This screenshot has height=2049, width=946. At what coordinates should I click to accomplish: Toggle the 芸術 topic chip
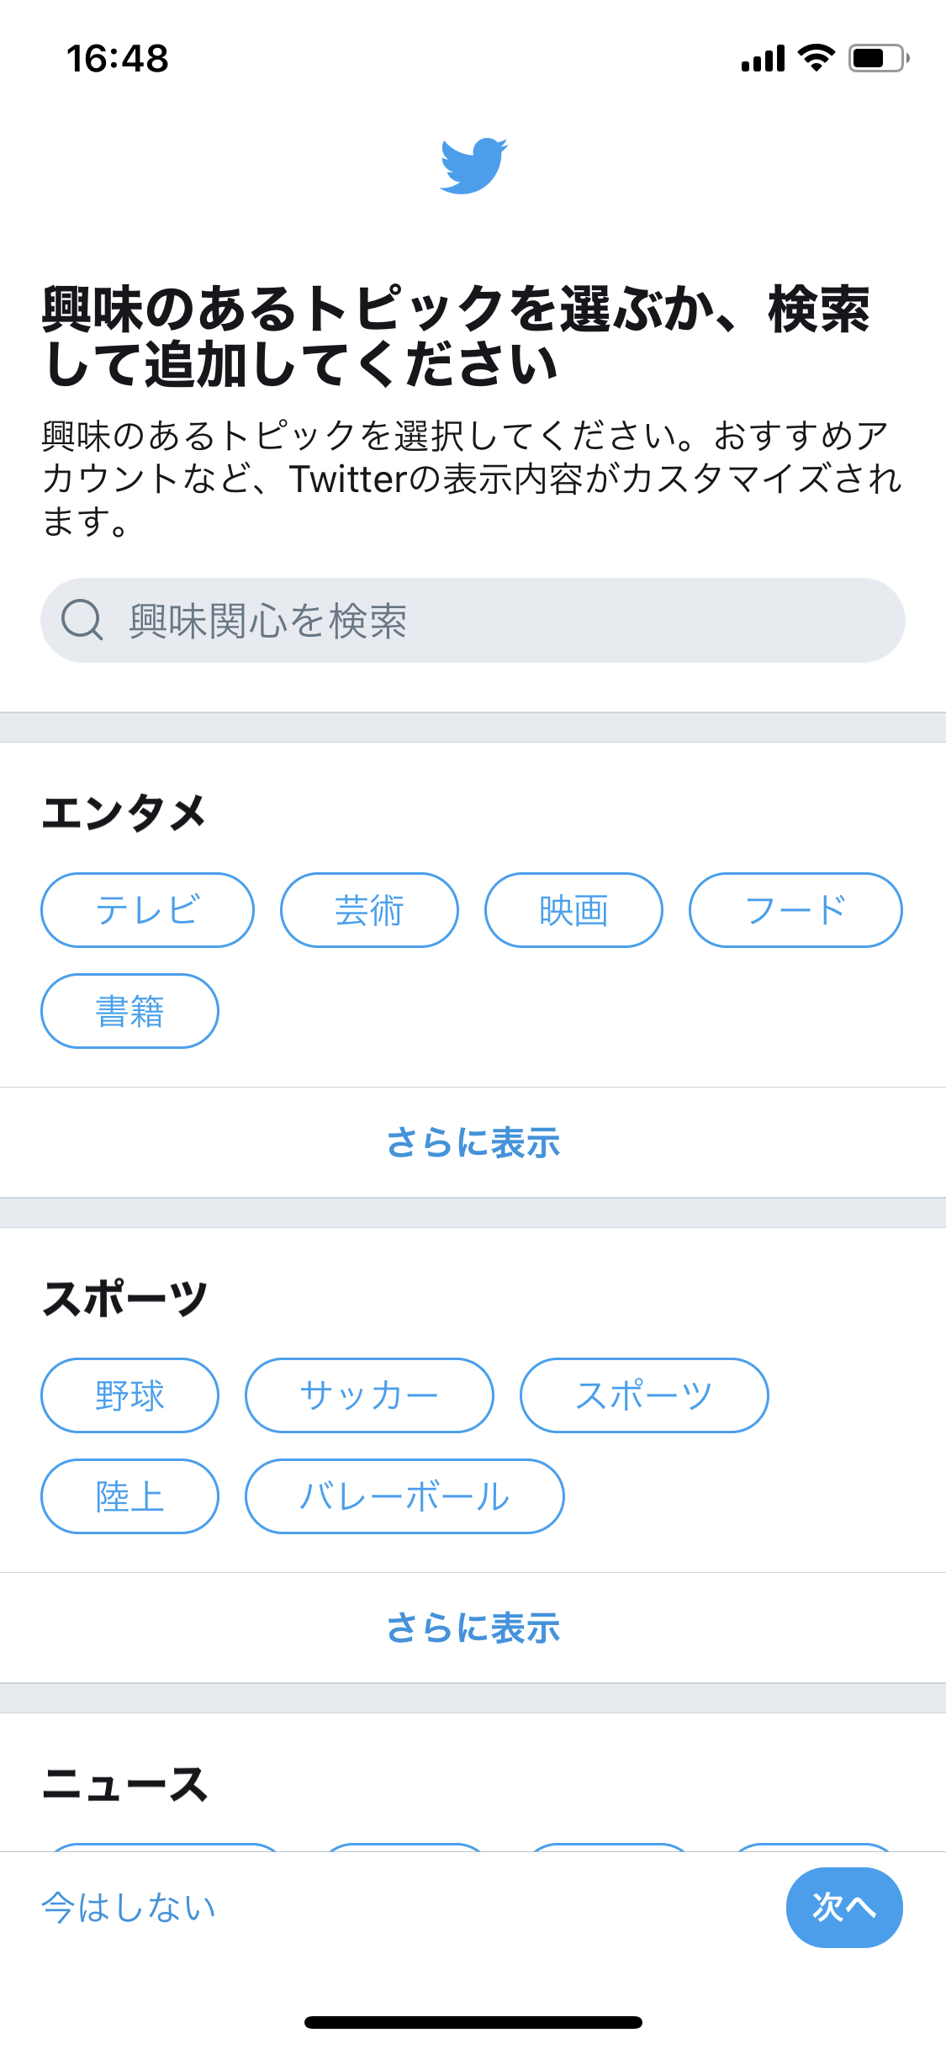(369, 910)
